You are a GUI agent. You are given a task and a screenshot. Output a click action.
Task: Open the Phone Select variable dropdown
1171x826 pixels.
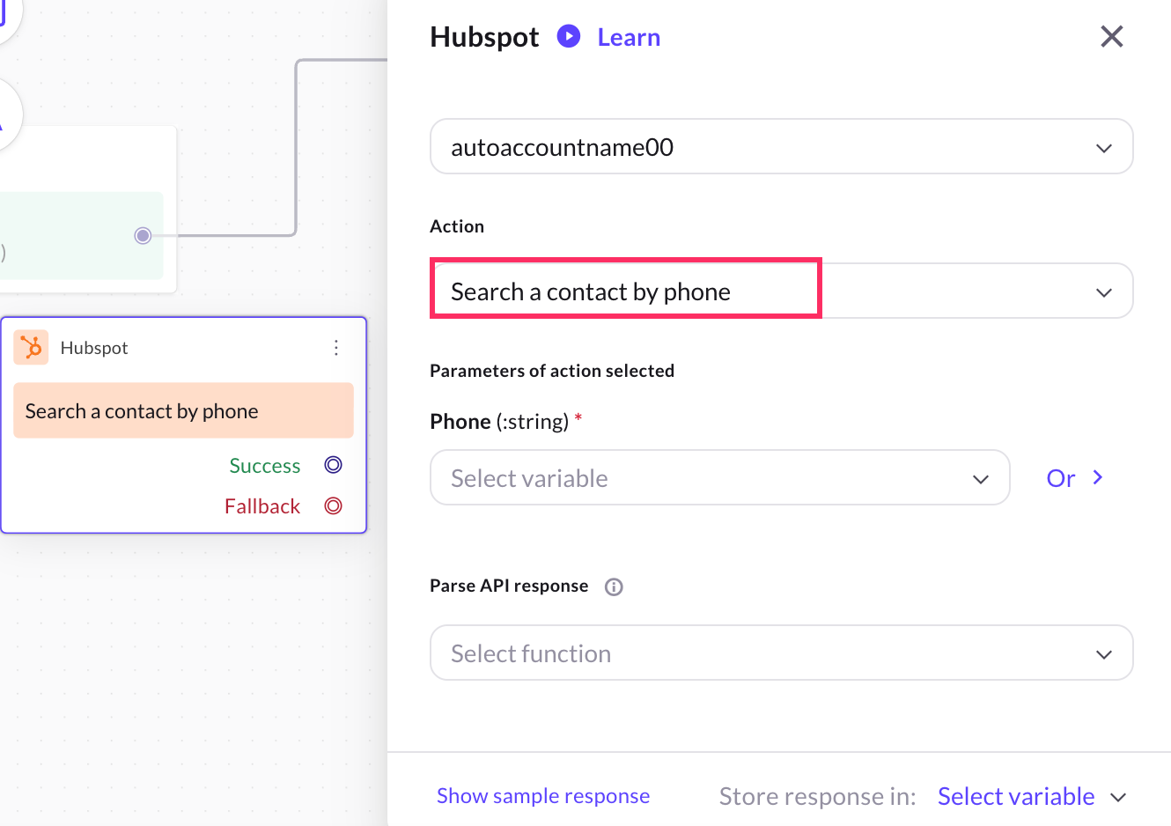click(x=719, y=478)
